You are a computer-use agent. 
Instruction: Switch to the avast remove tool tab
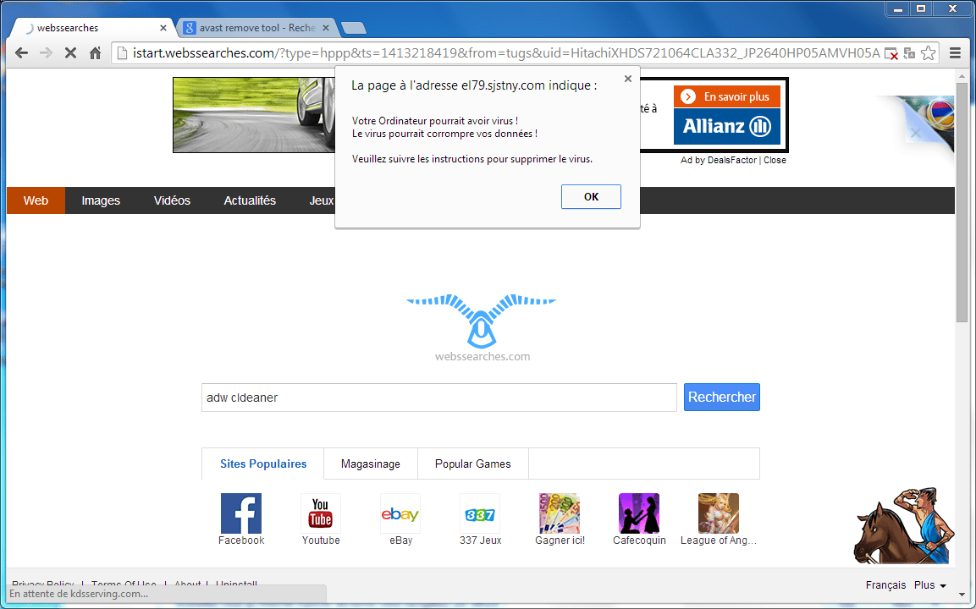point(257,28)
